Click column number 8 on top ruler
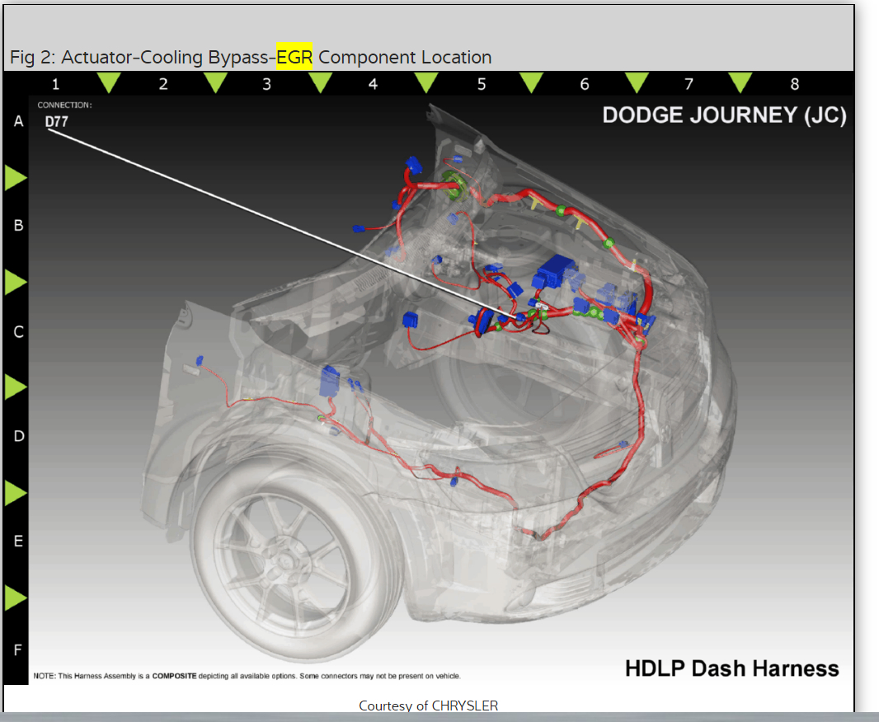The height and width of the screenshot is (722, 879). (x=794, y=84)
